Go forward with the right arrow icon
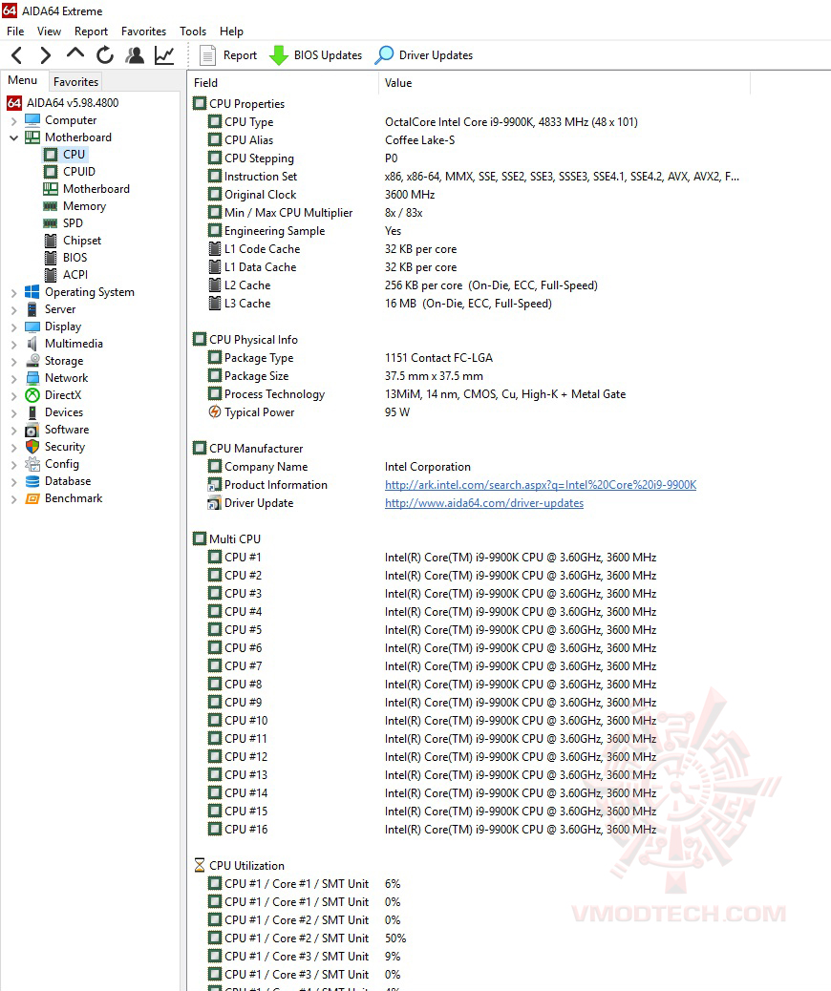Viewport: 831px width, 991px height. pos(45,55)
